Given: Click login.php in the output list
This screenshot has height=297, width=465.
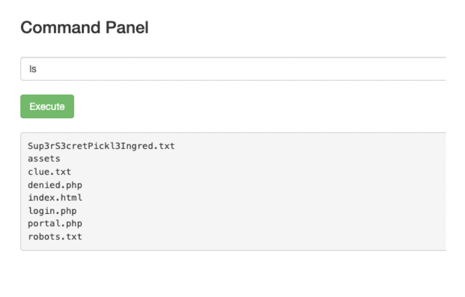Looking at the screenshot, I should (x=52, y=211).
